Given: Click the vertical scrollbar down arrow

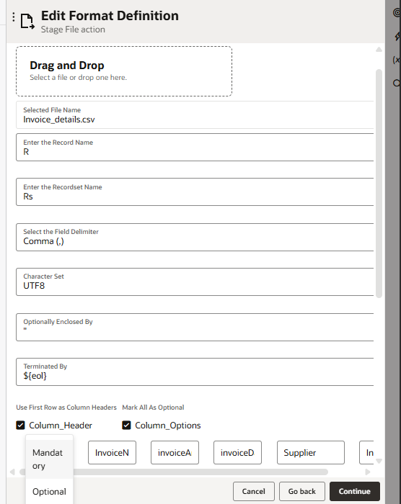Looking at the screenshot, I should pos(379,461).
